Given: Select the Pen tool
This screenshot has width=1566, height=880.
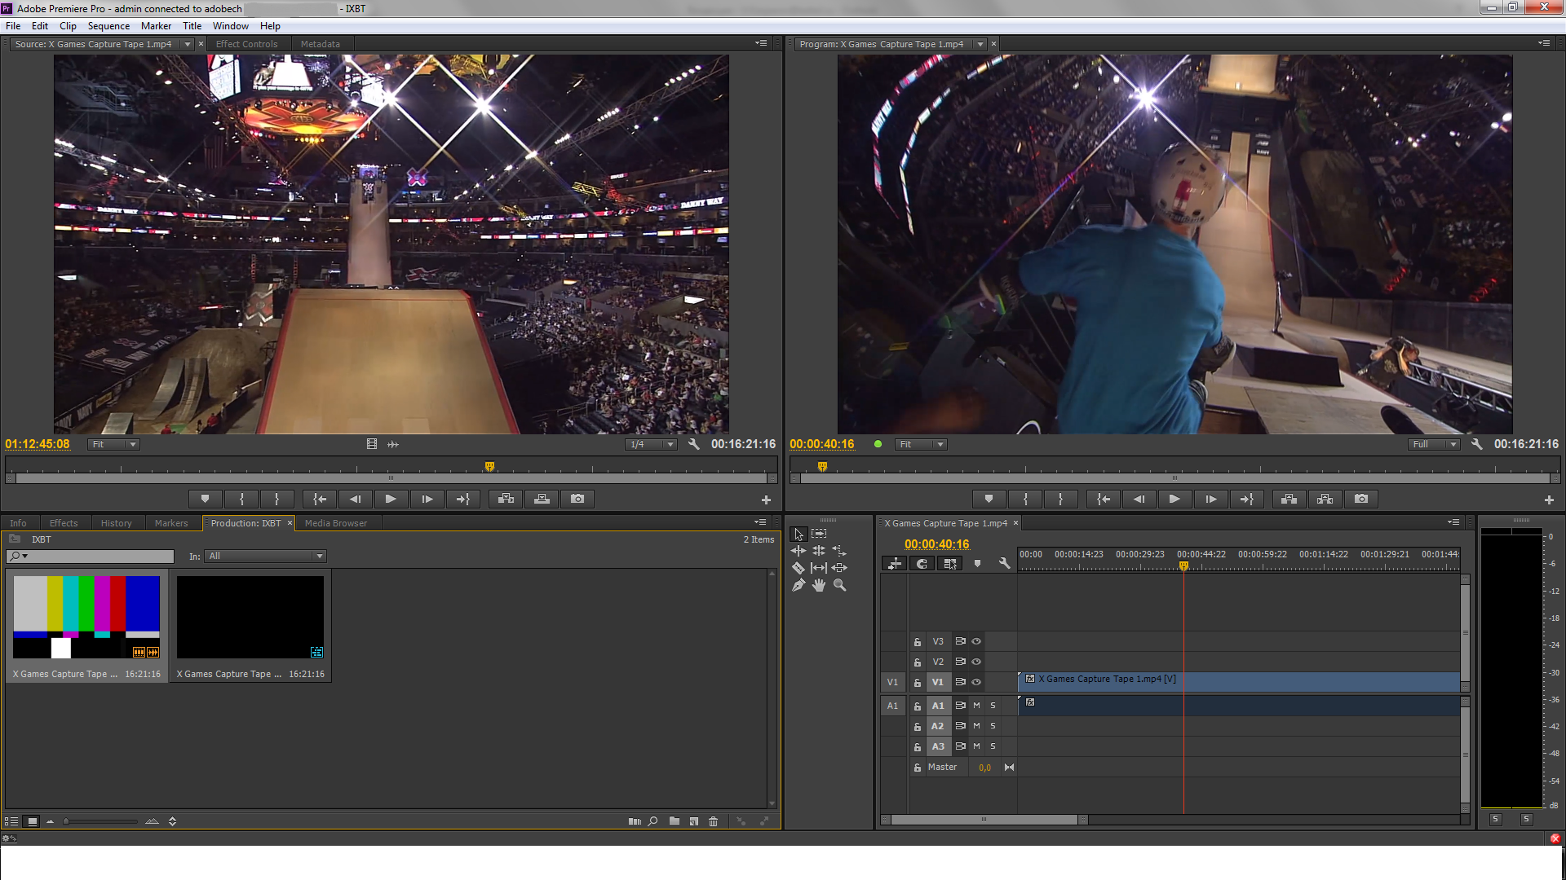Looking at the screenshot, I should click(x=798, y=585).
